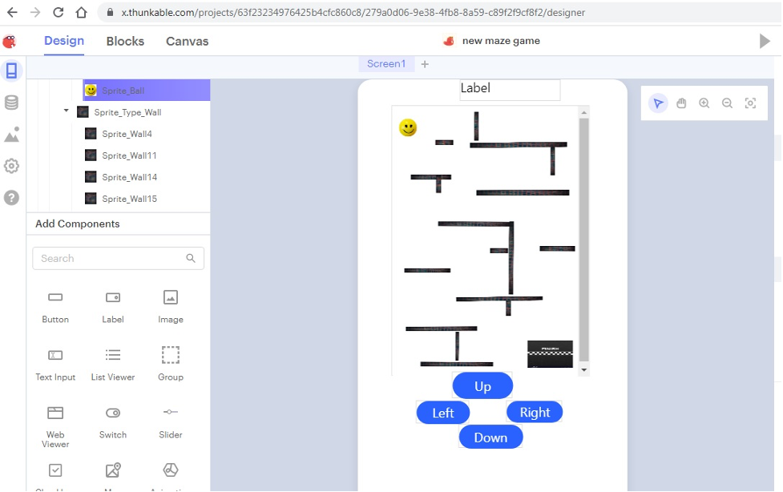Pick the List Viewer component

click(113, 364)
